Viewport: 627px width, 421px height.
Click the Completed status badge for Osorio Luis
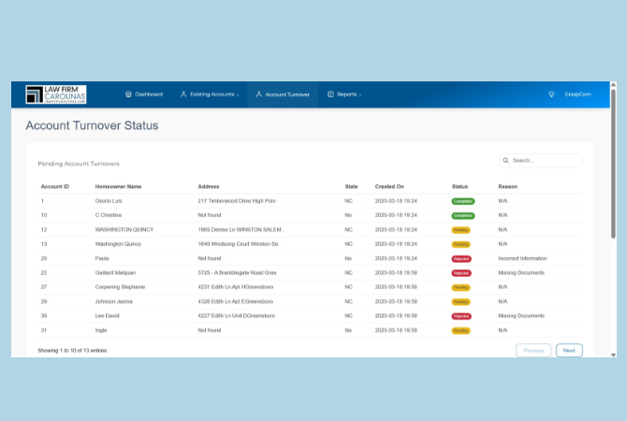click(x=463, y=201)
